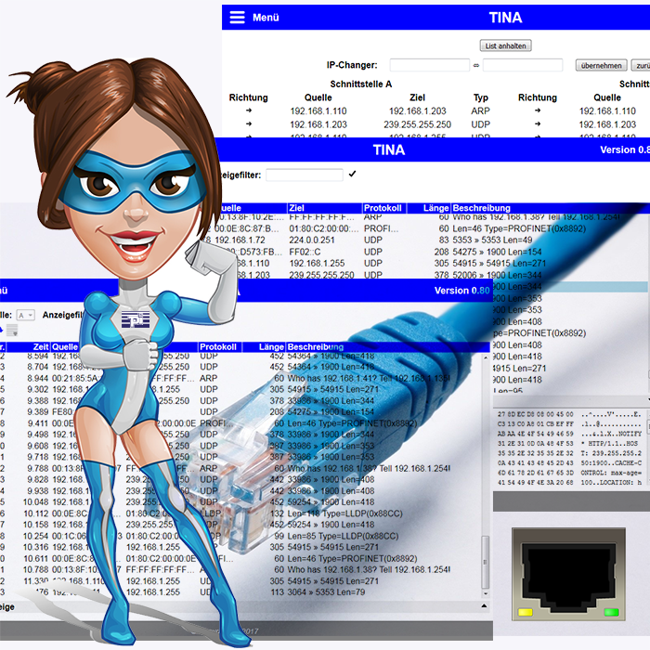This screenshot has width=650, height=650.
Task: Click the green LED on the Ethernet port
Action: click(611, 612)
